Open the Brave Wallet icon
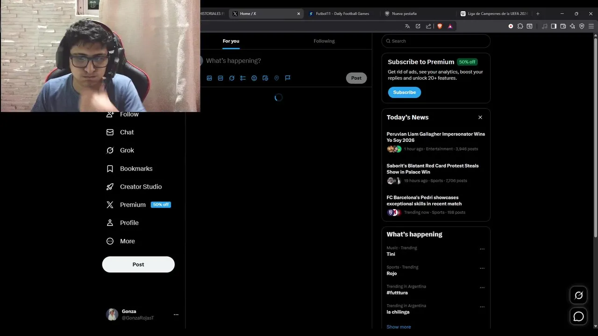This screenshot has width=598, height=336. coord(563,26)
